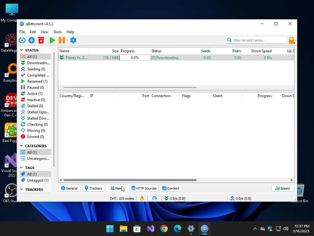Sort peers by the Client column header
The height and width of the screenshot is (236, 314).
click(227, 96)
